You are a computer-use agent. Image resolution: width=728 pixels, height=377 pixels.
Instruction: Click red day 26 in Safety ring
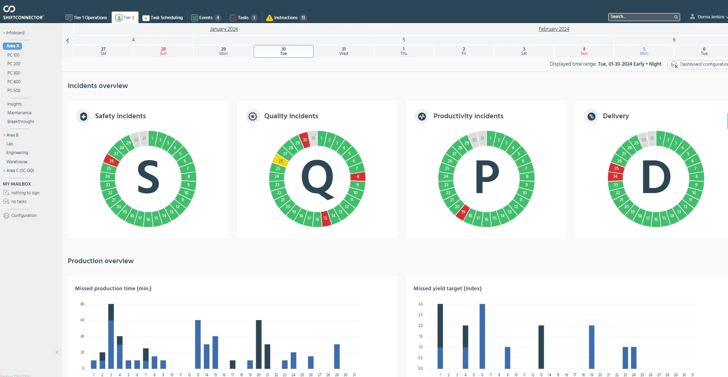[111, 160]
